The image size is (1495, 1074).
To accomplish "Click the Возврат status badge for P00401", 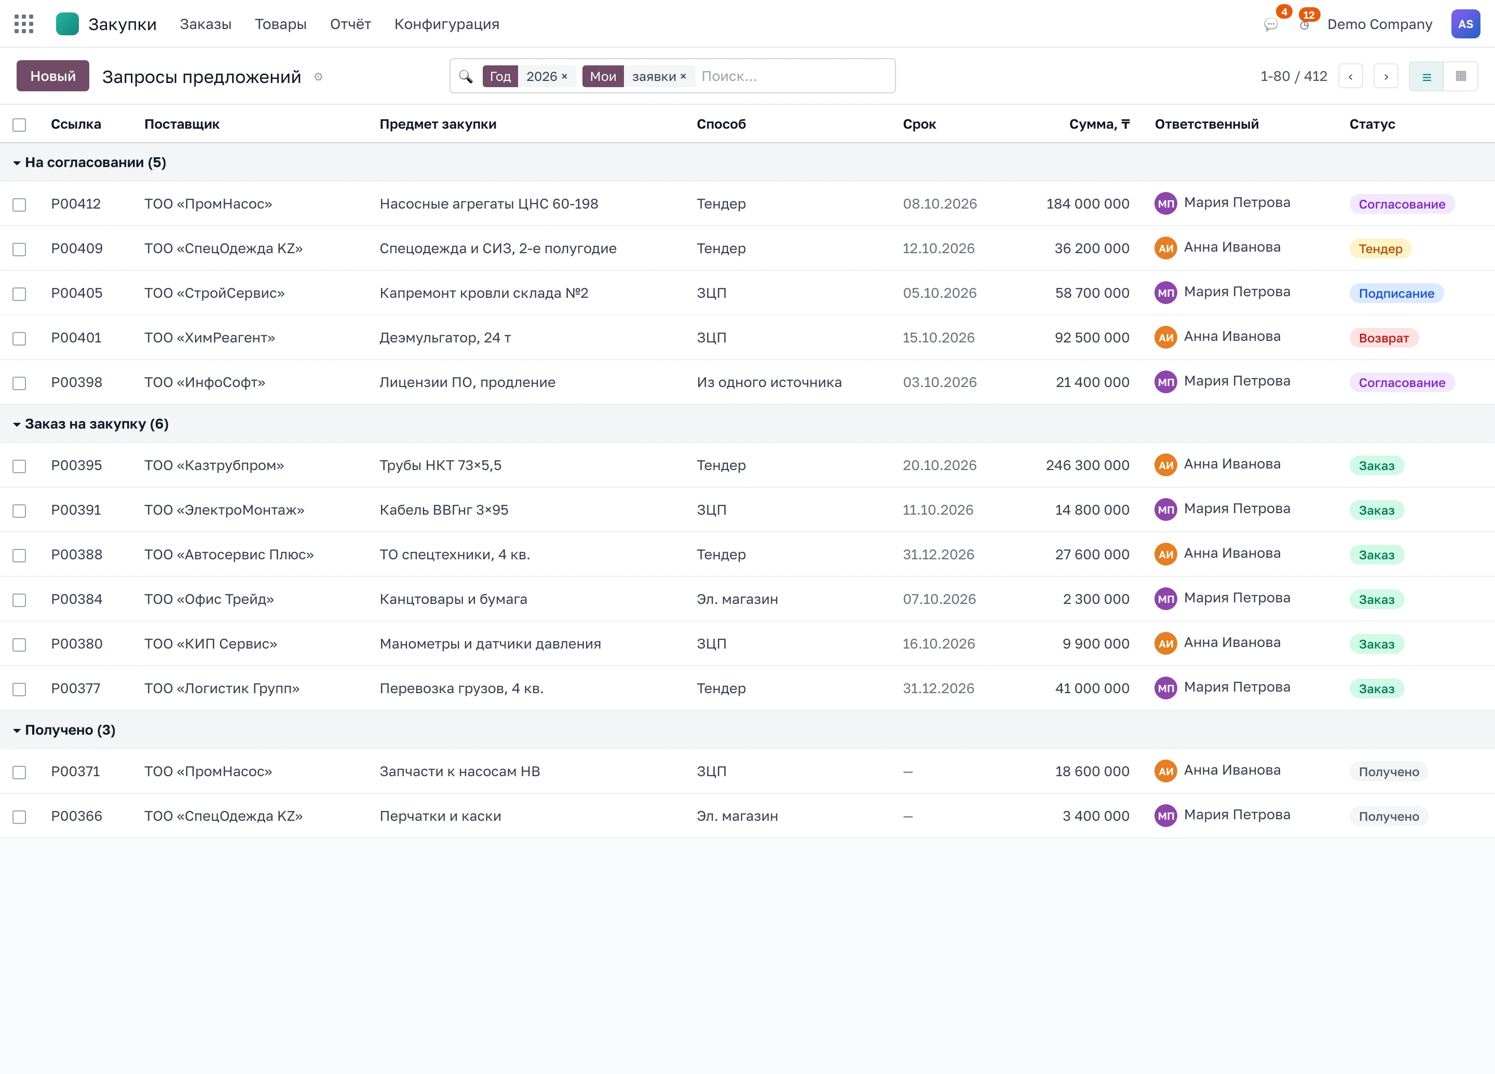I will pos(1383,338).
